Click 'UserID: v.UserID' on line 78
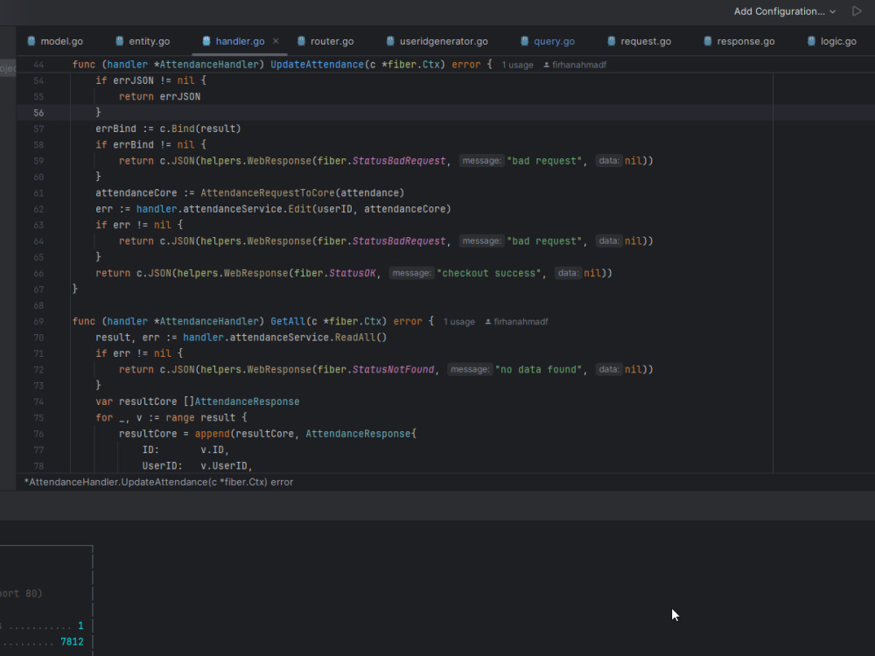This screenshot has width=875, height=656. [x=197, y=466]
